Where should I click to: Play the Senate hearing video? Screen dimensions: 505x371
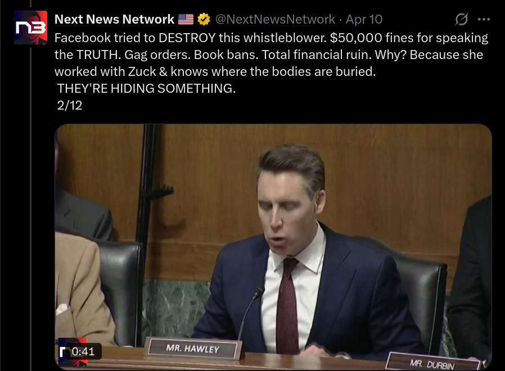(273, 246)
